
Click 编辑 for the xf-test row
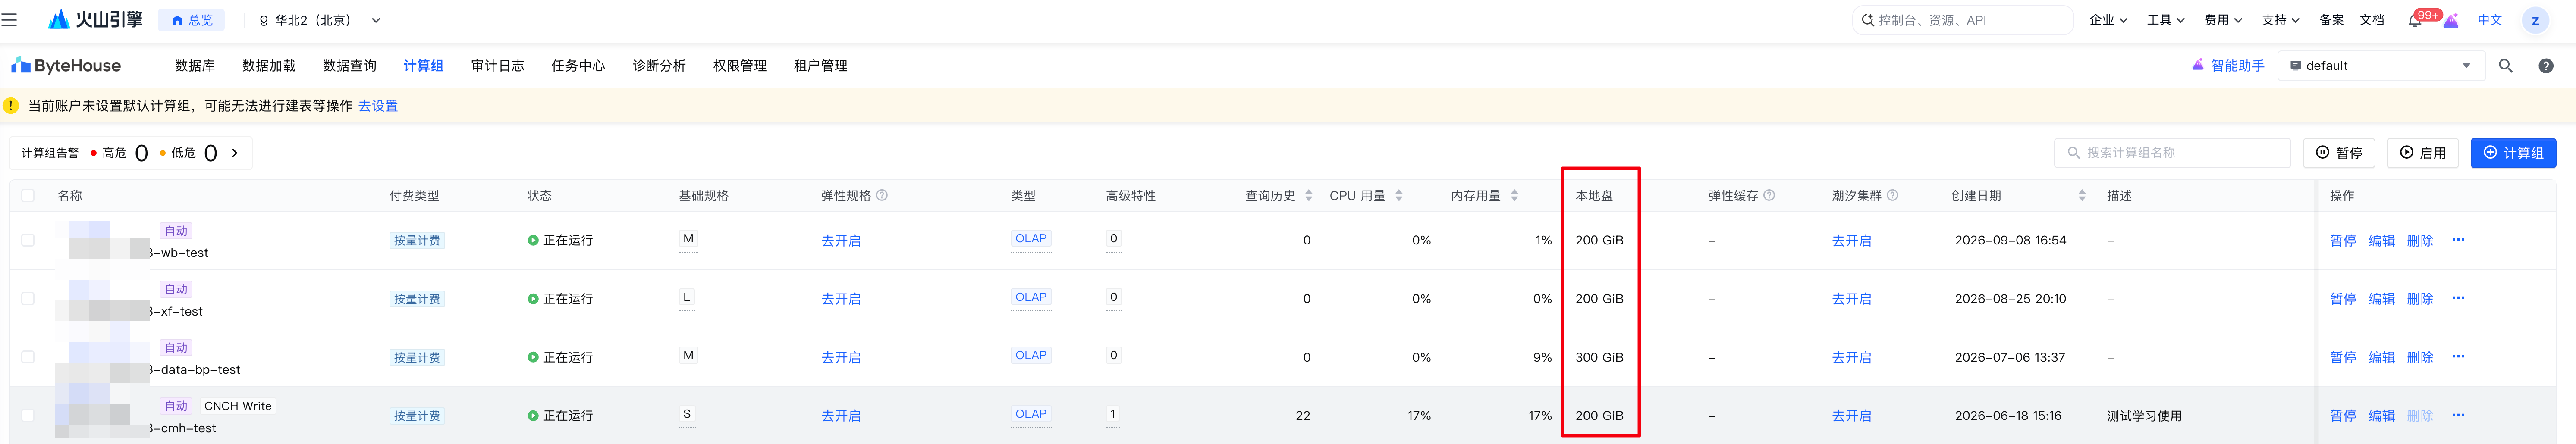[x=2381, y=299]
